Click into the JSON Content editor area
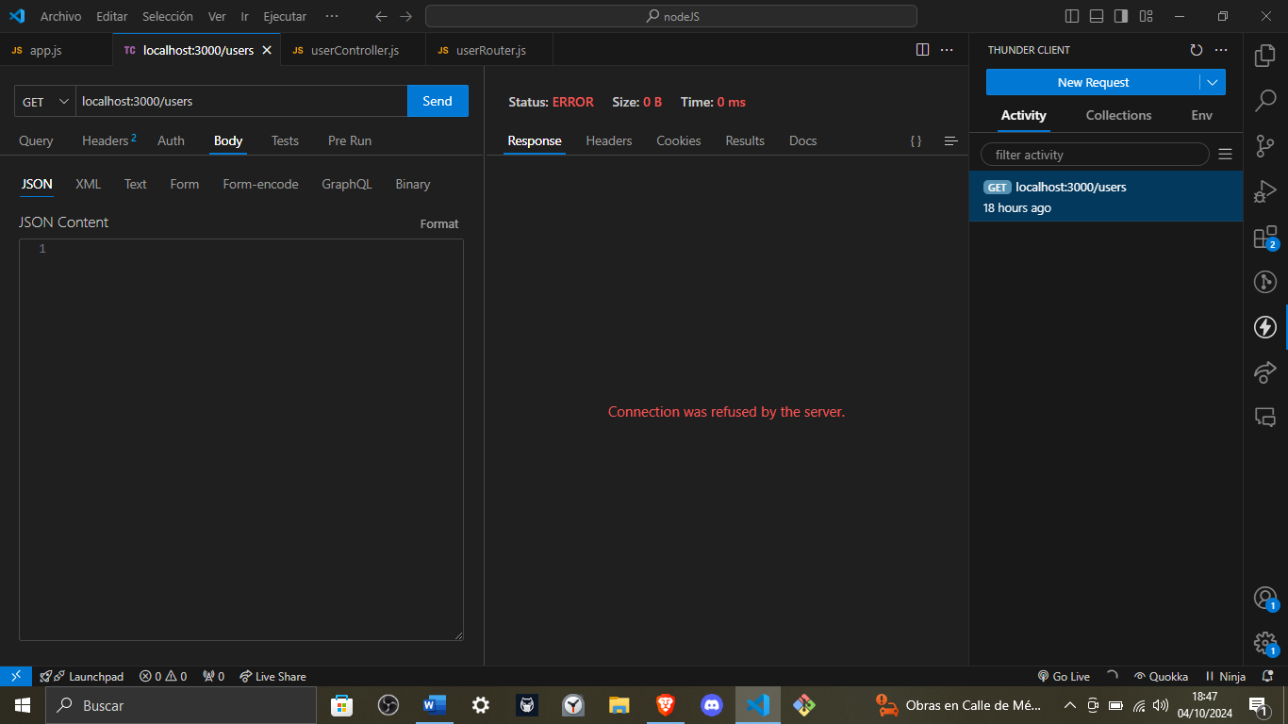The height and width of the screenshot is (724, 1288). 241,439
